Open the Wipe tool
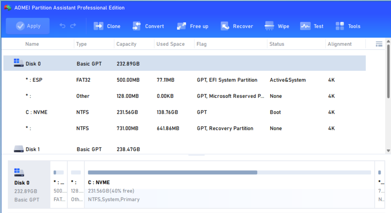 click(277, 26)
